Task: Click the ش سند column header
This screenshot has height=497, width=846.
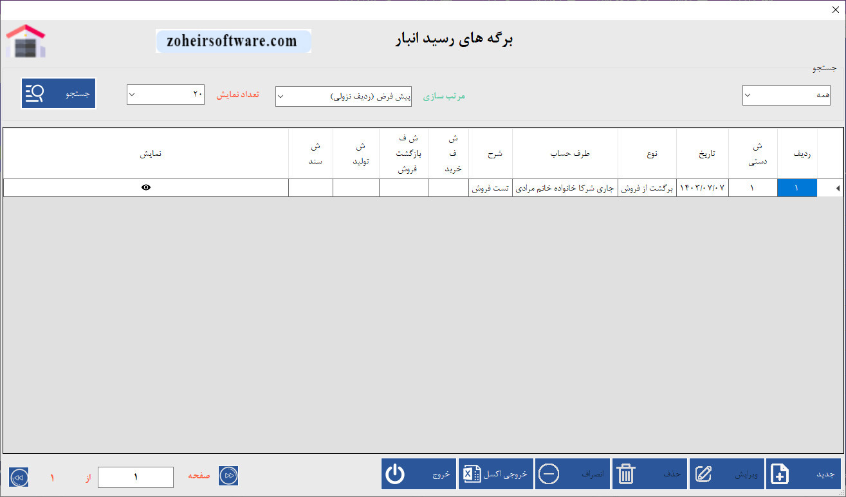Action: (311, 153)
